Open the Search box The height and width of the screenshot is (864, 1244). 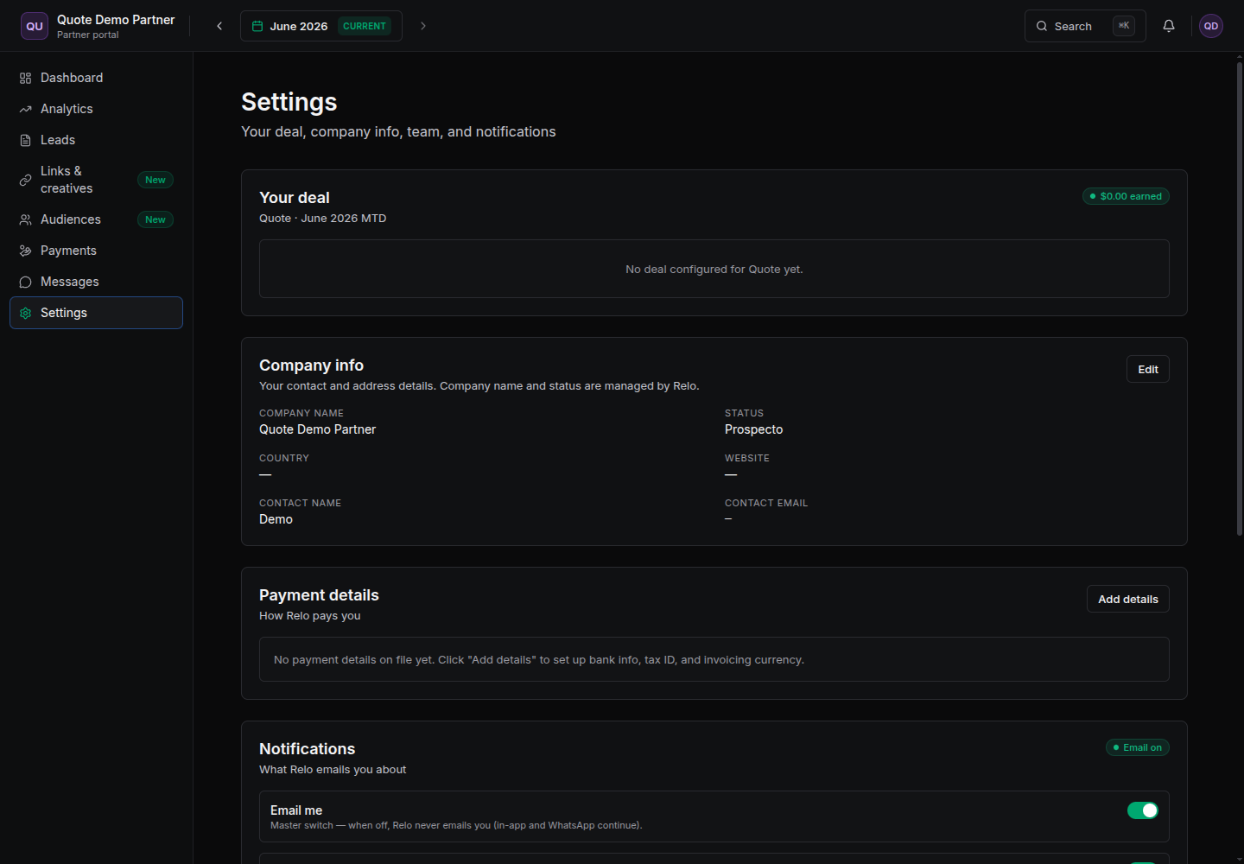pos(1085,26)
